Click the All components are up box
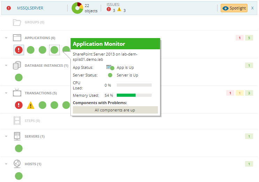 (115, 110)
